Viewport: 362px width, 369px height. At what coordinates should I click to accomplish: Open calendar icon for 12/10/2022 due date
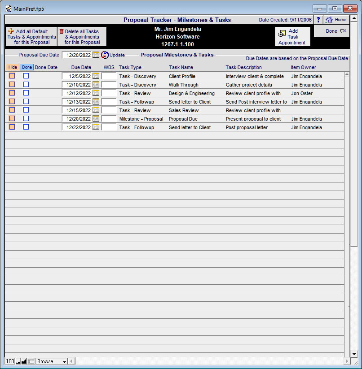(96, 84)
